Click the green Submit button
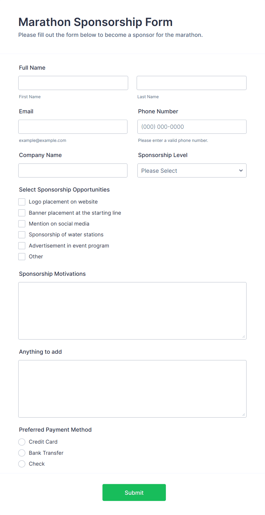Viewport: 265px width, 515px height. point(134,492)
